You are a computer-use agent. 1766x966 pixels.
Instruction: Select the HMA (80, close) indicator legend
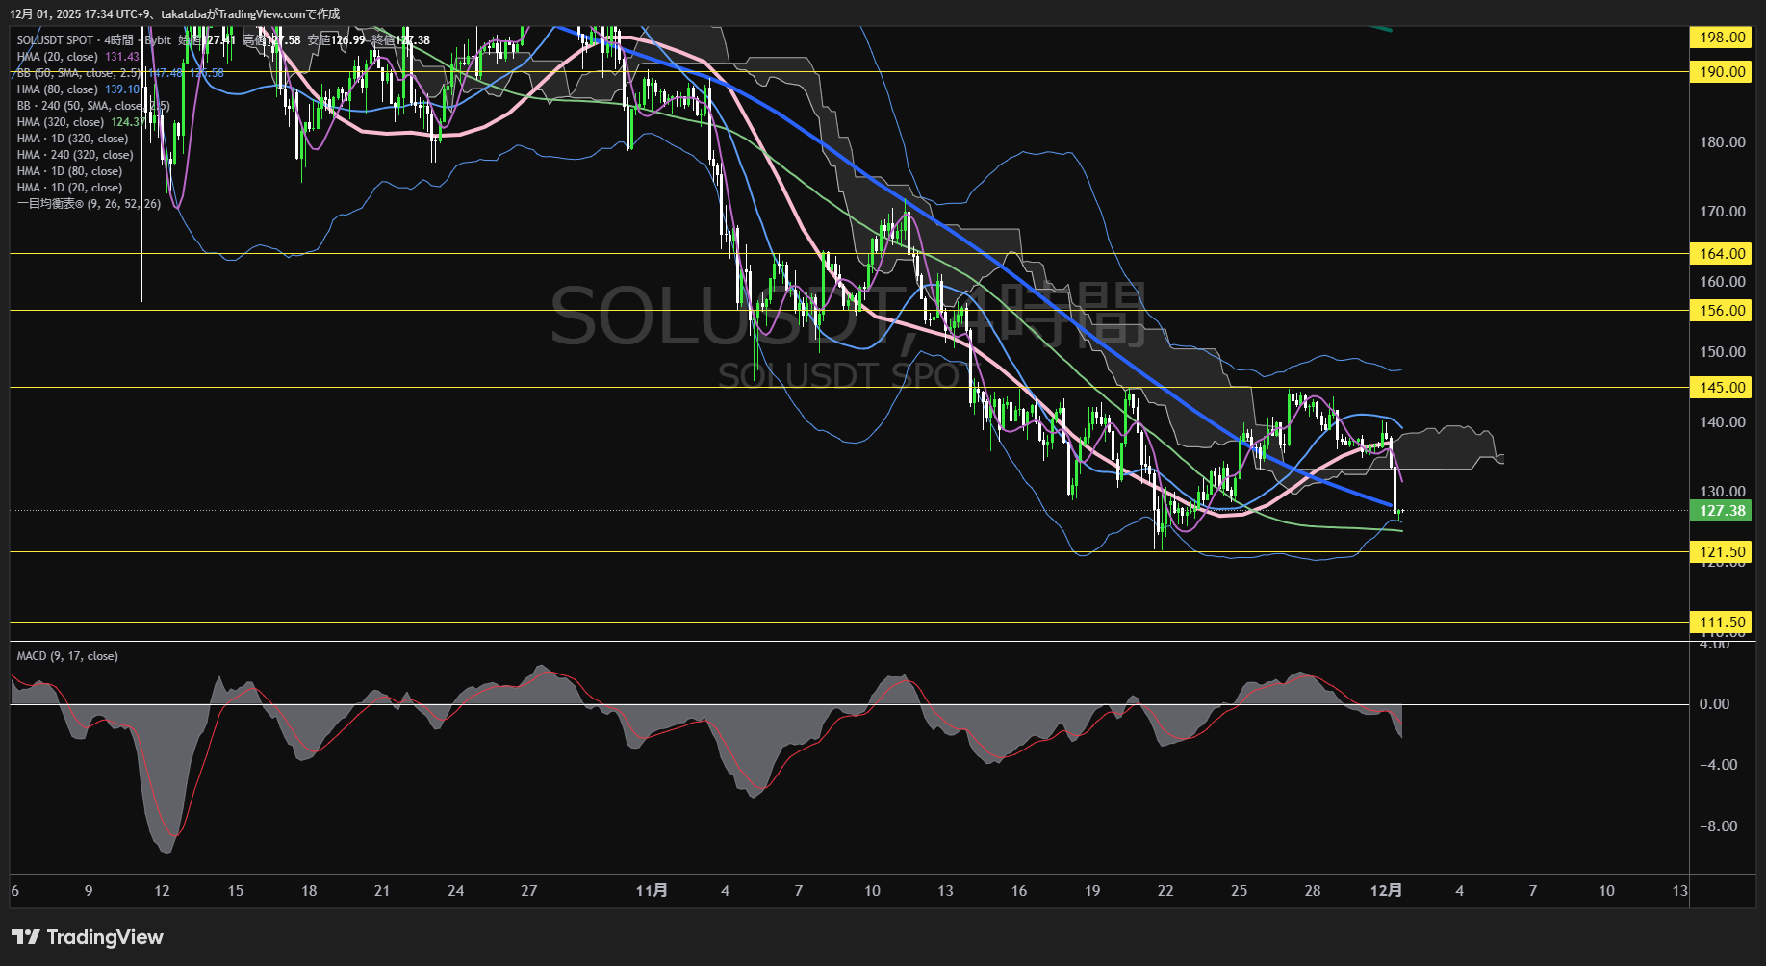[57, 89]
